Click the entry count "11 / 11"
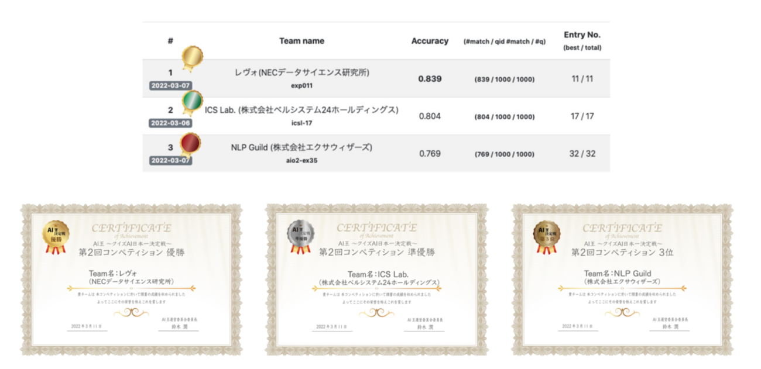 pyautogui.click(x=582, y=78)
